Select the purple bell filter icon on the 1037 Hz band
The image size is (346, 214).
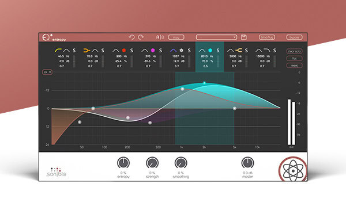173,51
